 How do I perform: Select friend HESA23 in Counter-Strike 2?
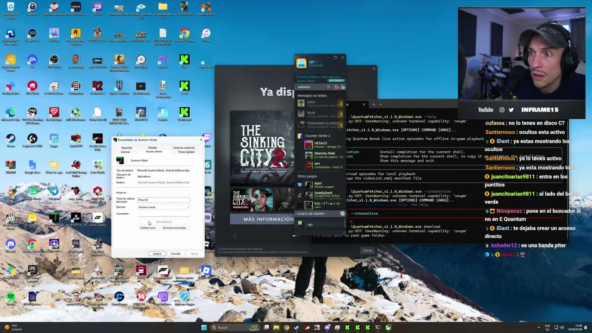(x=324, y=145)
